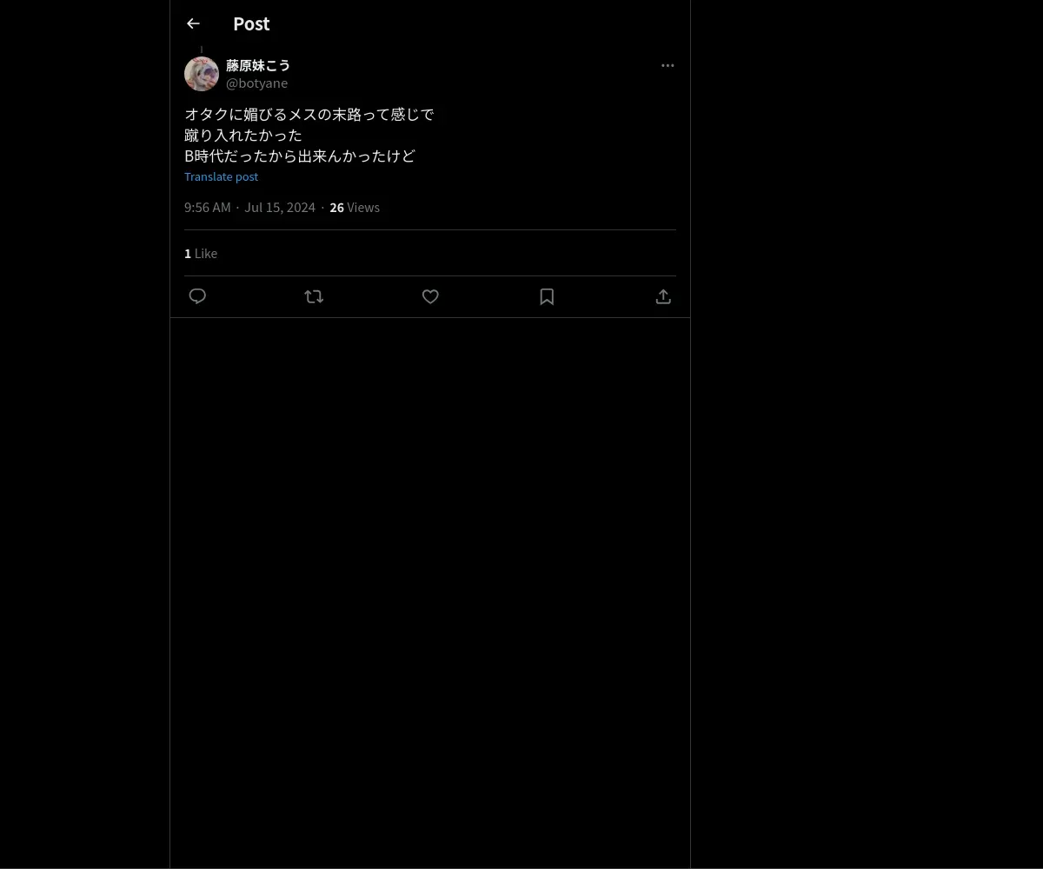
Task: Click the display name 藤原妹こう
Action: (x=258, y=65)
